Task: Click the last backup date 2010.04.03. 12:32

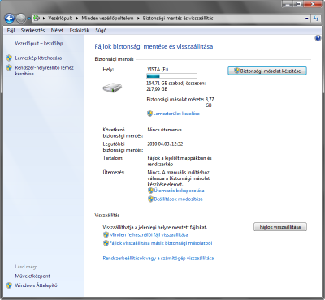Action: pyautogui.click(x=165, y=144)
